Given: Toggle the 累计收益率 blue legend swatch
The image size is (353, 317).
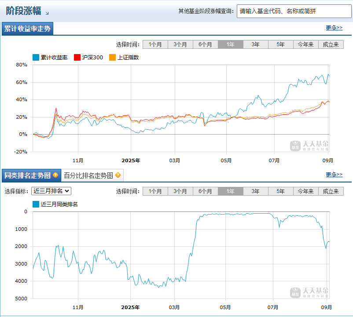Looking at the screenshot, I should [36, 57].
